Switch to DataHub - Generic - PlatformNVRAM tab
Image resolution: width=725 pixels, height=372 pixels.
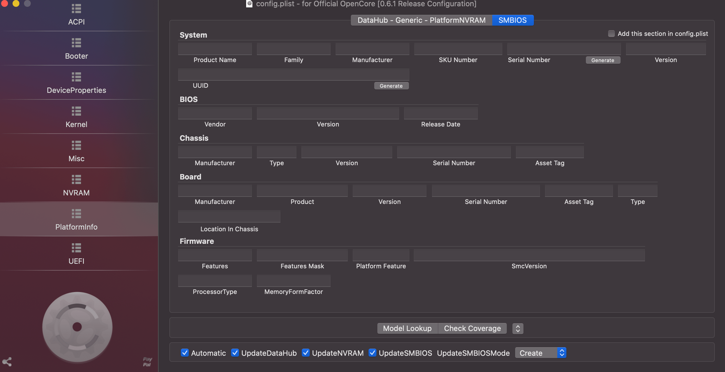point(421,20)
